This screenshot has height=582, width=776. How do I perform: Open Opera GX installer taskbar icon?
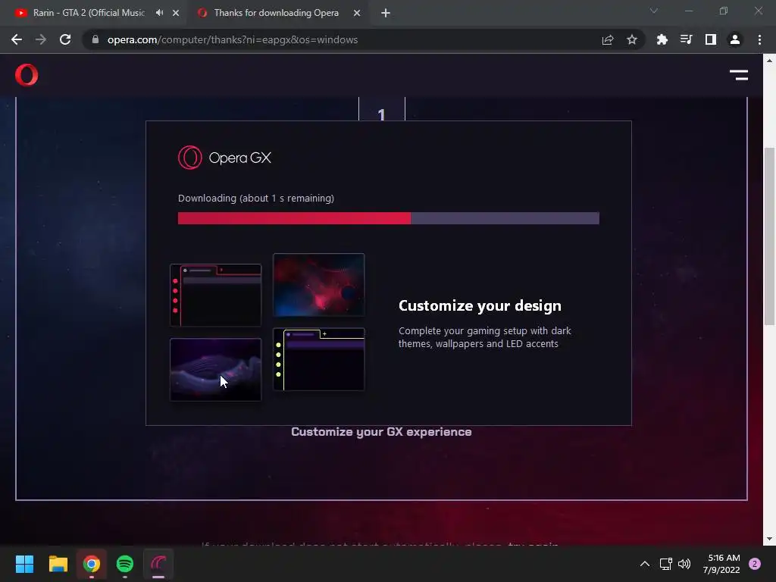[158, 564]
